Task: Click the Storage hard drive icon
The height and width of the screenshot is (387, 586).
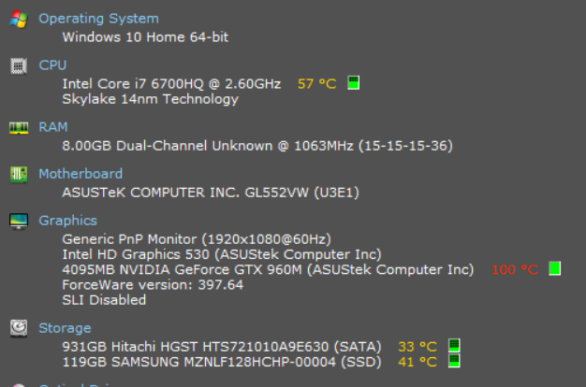Action: pyautogui.click(x=18, y=328)
